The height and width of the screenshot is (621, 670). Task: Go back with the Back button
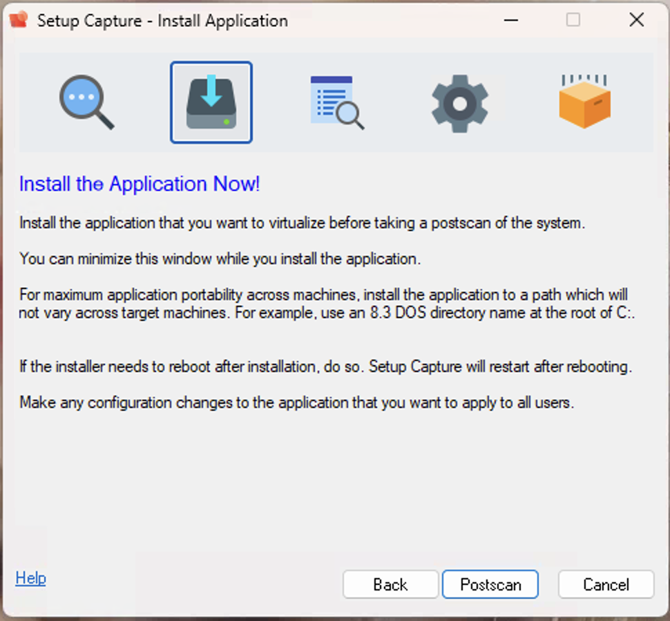[390, 584]
